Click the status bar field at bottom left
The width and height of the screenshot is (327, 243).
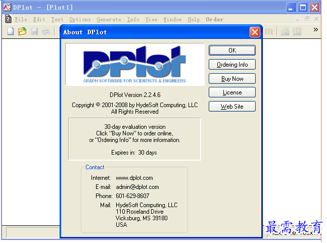(33, 232)
